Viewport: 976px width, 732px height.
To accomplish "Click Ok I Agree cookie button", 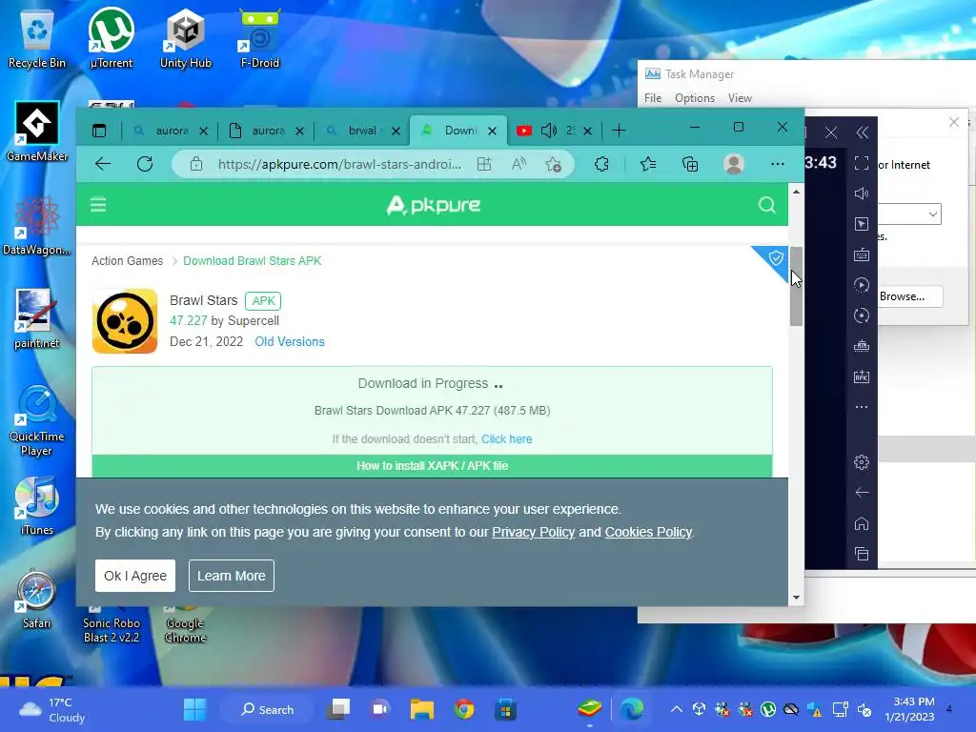I will (135, 576).
